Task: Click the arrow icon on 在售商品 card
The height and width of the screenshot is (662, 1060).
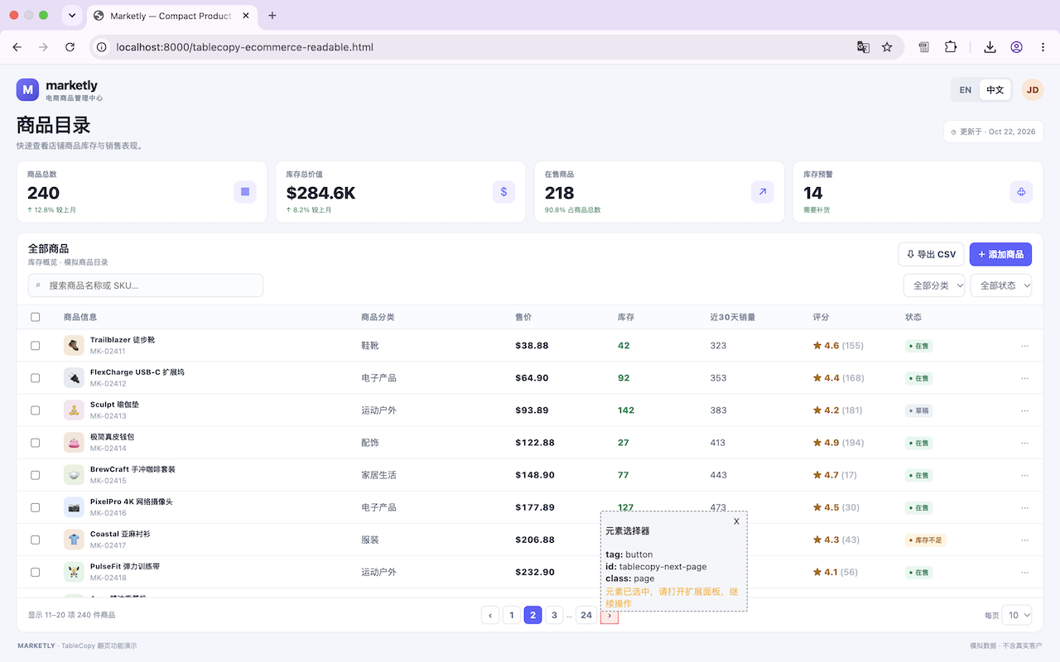Action: pyautogui.click(x=763, y=192)
